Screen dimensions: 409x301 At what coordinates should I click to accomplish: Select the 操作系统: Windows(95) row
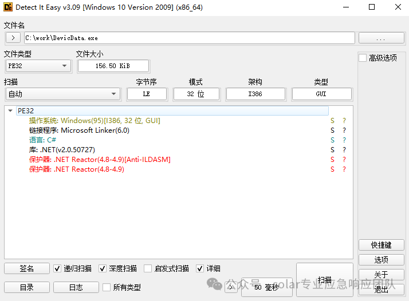(x=95, y=120)
